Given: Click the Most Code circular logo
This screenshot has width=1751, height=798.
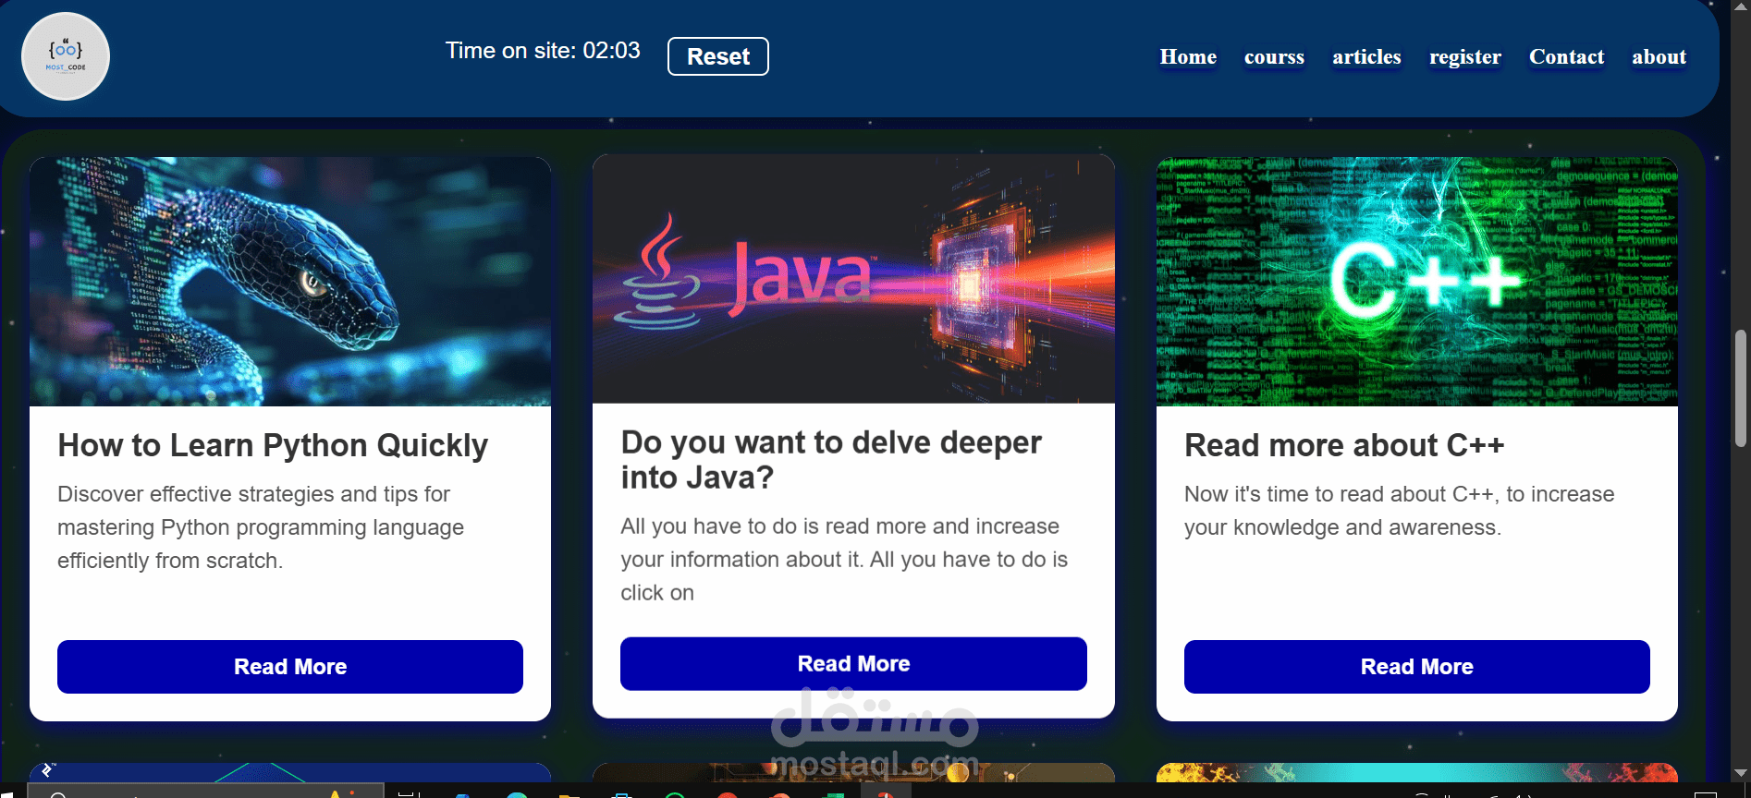Looking at the screenshot, I should point(66,56).
